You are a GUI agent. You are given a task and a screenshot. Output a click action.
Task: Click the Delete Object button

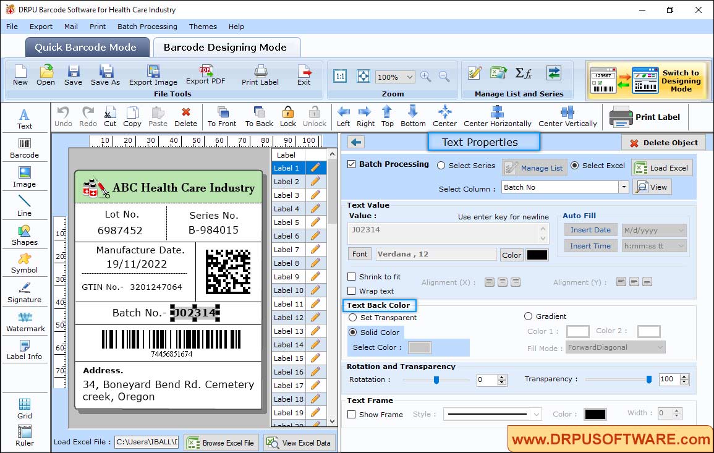pyautogui.click(x=663, y=143)
